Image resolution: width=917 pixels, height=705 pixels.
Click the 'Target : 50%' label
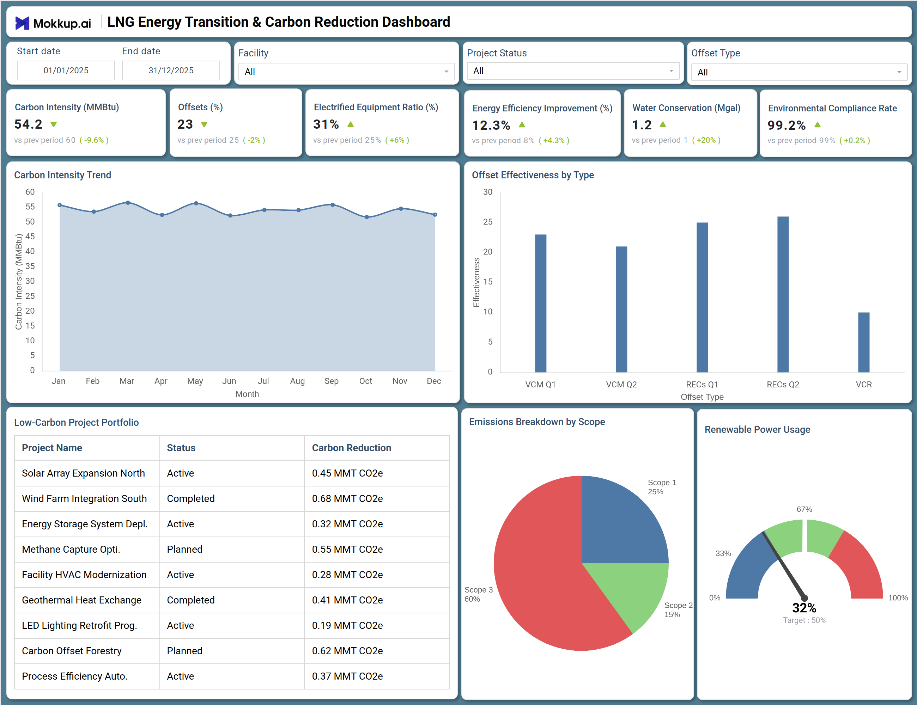(x=804, y=620)
